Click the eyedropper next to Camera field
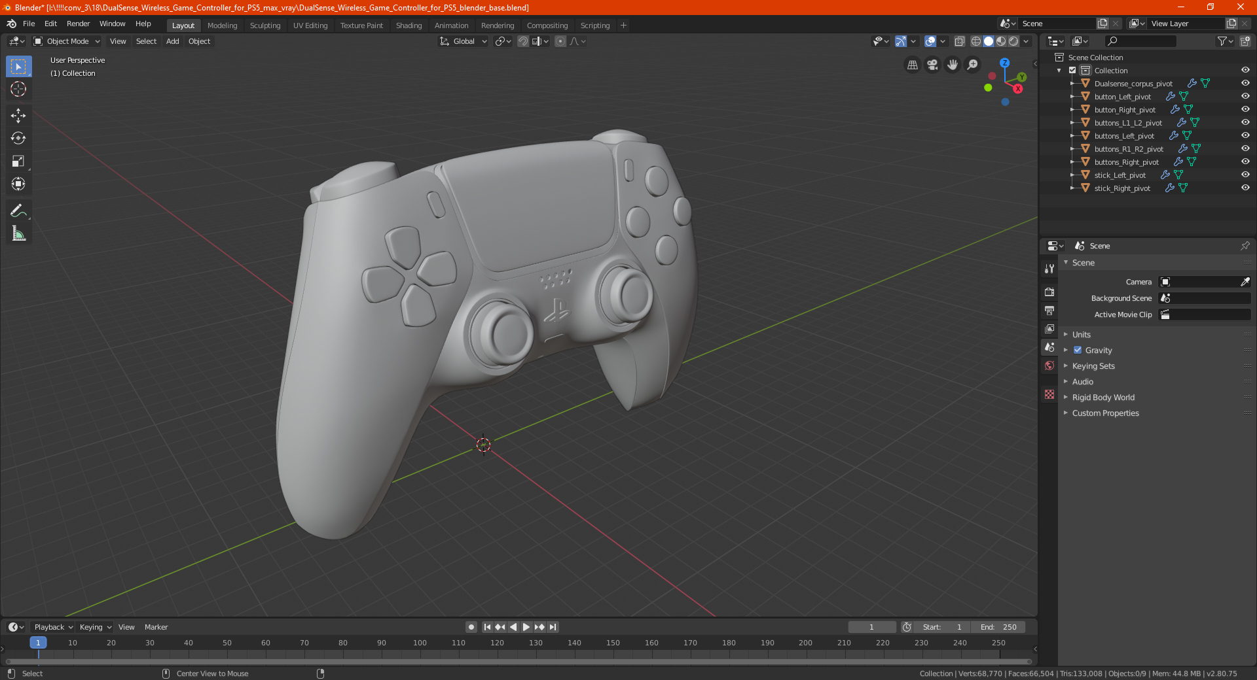Image resolution: width=1257 pixels, height=680 pixels. [1245, 282]
